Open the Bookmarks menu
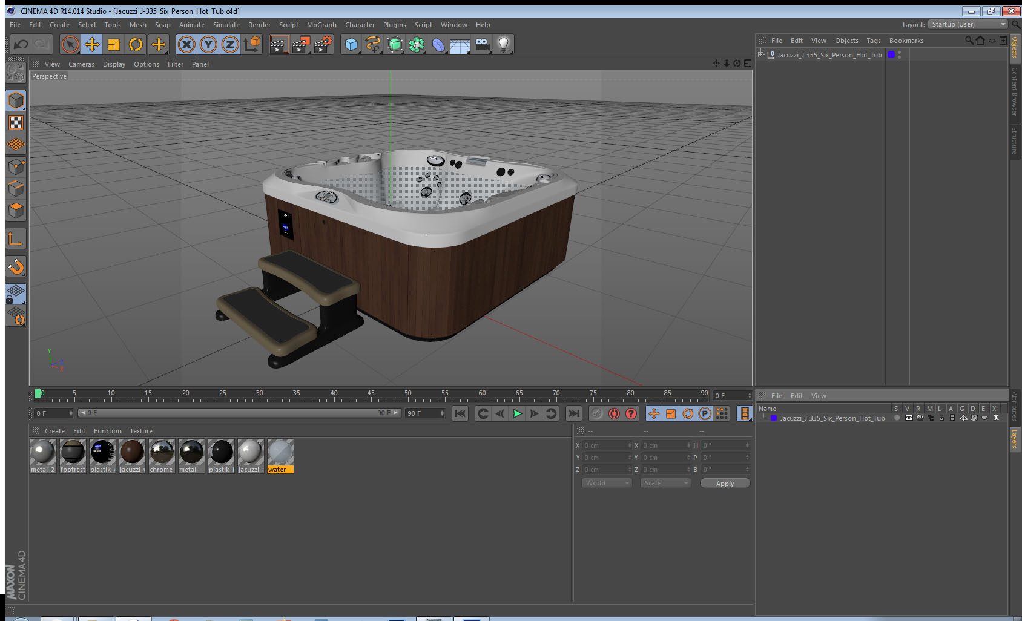This screenshot has width=1022, height=621. click(x=906, y=41)
